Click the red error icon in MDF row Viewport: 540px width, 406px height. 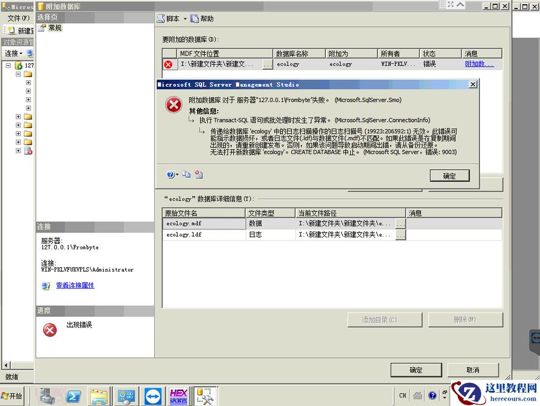tap(168, 64)
